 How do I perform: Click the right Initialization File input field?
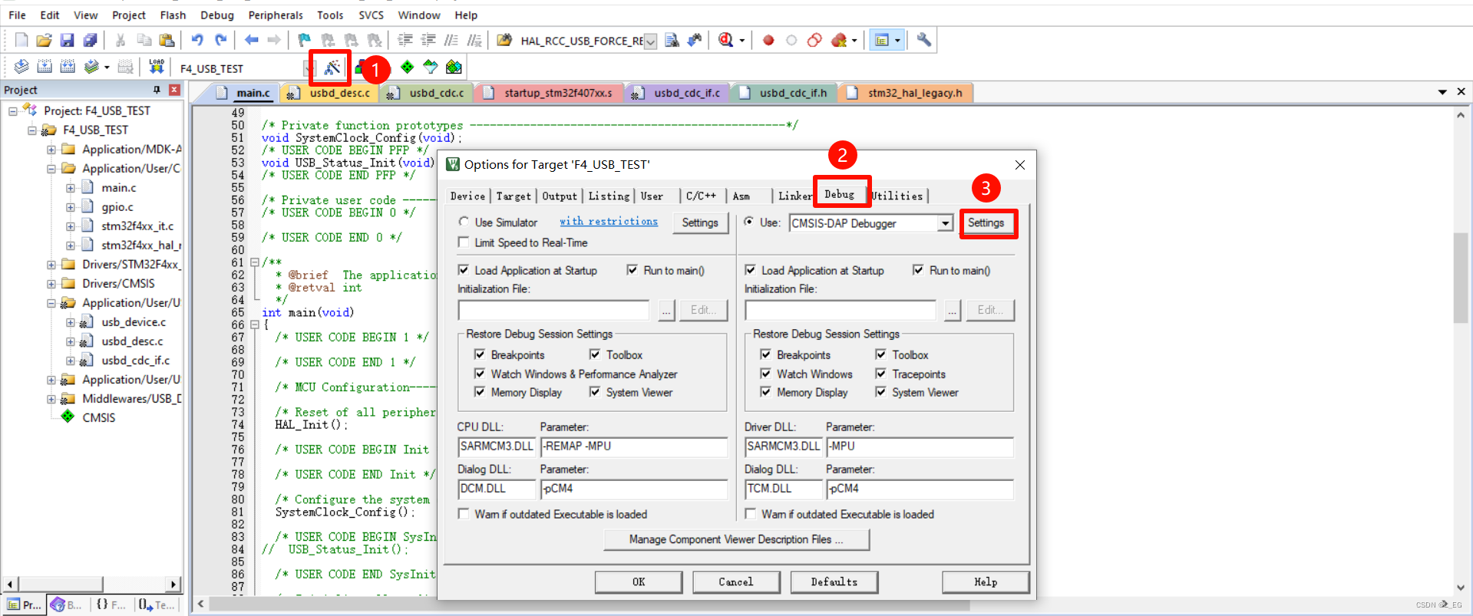(841, 310)
